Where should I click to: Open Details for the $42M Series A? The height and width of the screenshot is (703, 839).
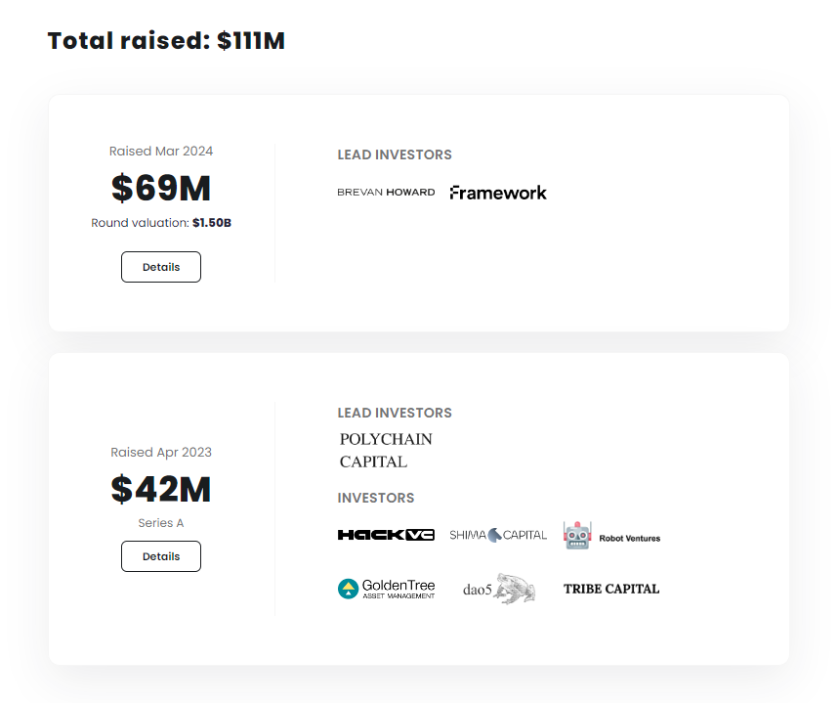click(x=161, y=556)
